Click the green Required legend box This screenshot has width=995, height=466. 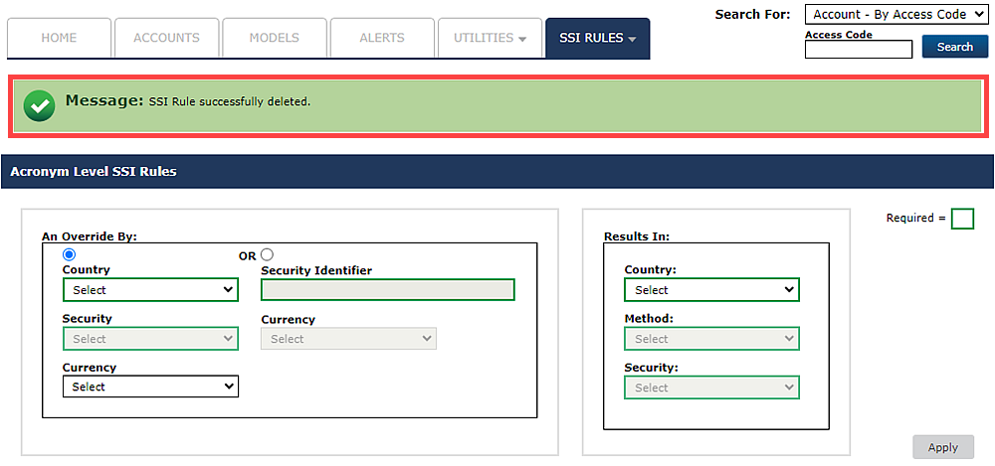(962, 219)
